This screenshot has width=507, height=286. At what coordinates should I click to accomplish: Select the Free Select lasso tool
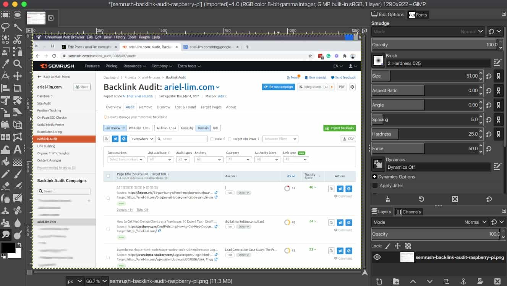[5, 27]
